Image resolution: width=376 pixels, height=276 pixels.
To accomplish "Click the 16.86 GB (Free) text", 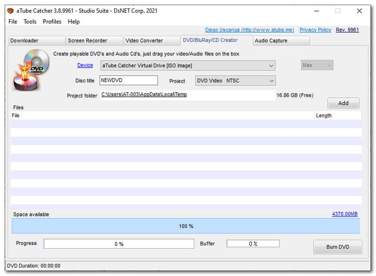I will pos(295,95).
